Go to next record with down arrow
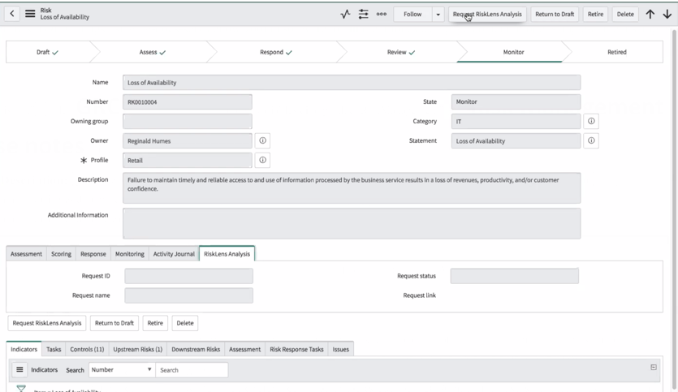This screenshot has height=392, width=678. pos(667,15)
